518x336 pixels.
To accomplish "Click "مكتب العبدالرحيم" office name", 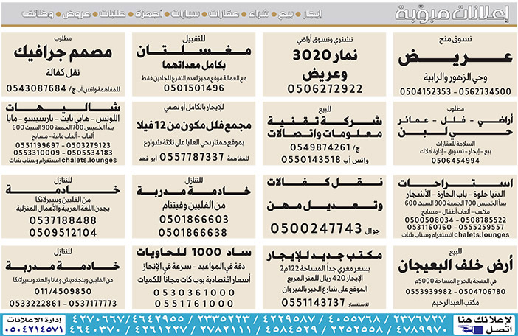I will 455,302.
